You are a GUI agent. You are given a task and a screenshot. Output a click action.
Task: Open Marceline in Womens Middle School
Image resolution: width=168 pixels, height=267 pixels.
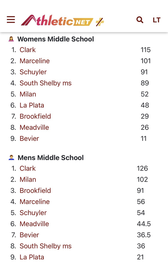tap(34, 61)
